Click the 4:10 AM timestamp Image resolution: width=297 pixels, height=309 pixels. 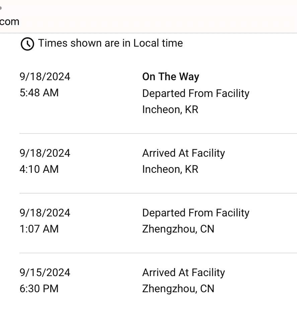click(39, 169)
